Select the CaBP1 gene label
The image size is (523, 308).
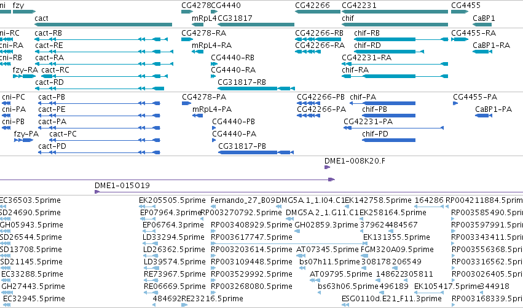[x=484, y=18]
